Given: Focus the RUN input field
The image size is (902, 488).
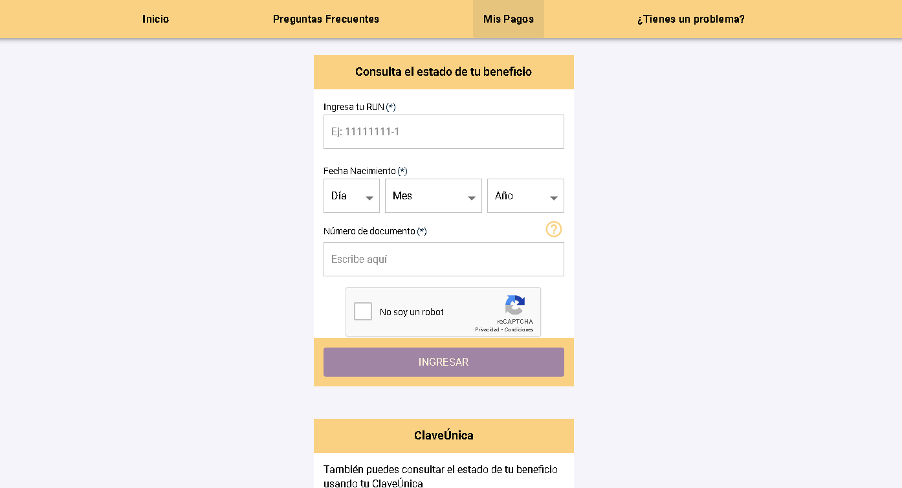Looking at the screenshot, I should [443, 132].
